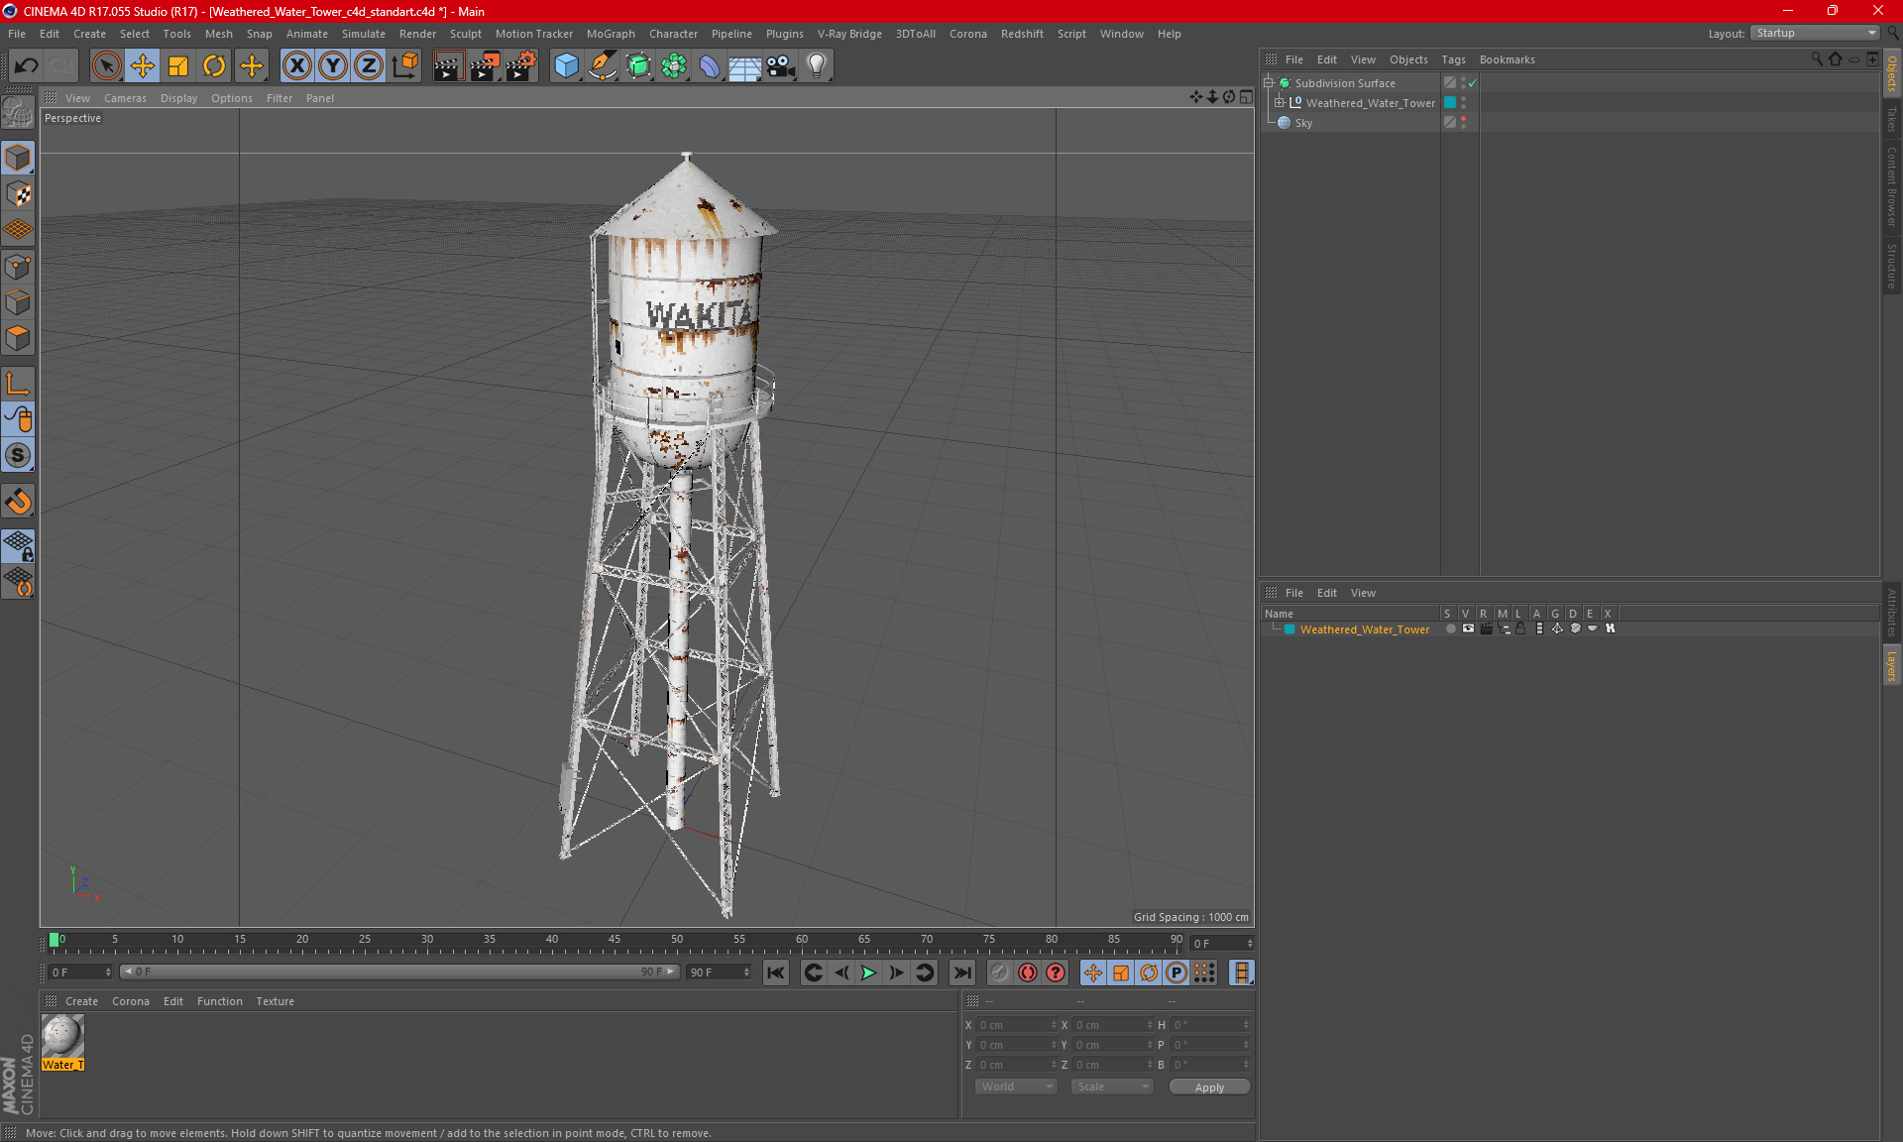Open material manager Texture menu
The image size is (1903, 1142).
[275, 1001]
